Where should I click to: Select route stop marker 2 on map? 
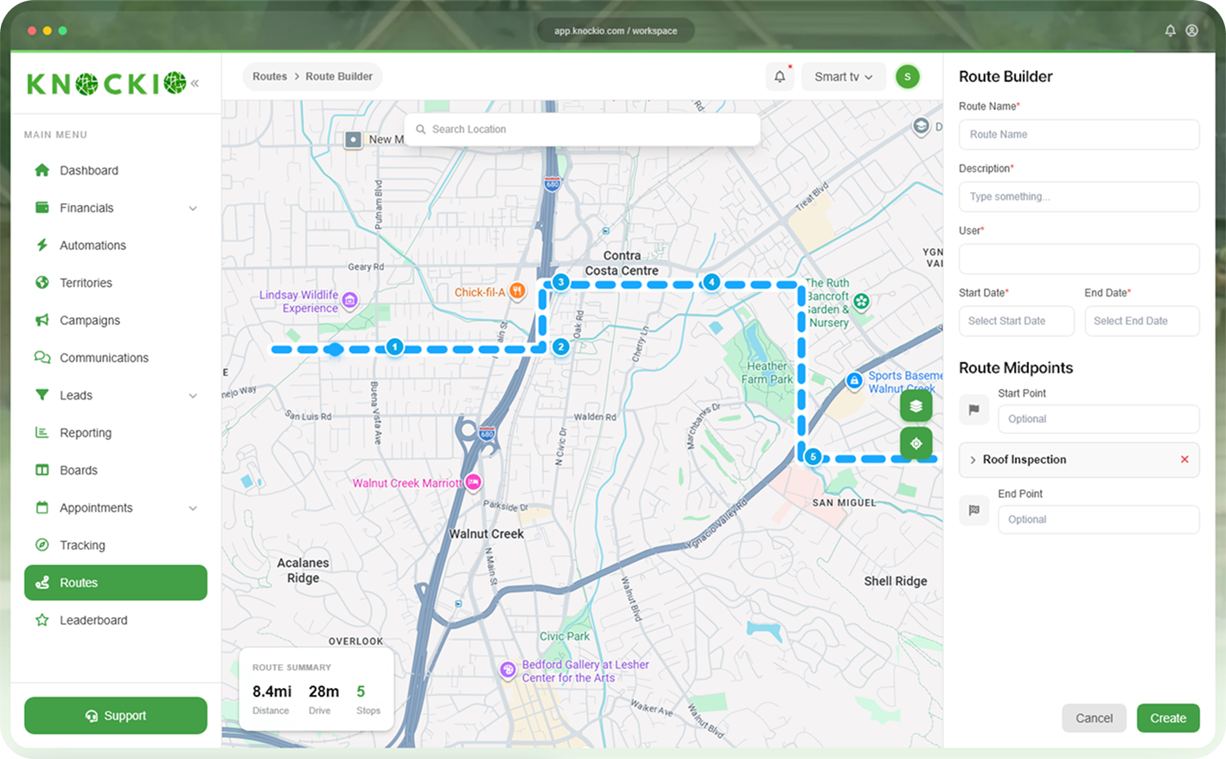pyautogui.click(x=560, y=347)
